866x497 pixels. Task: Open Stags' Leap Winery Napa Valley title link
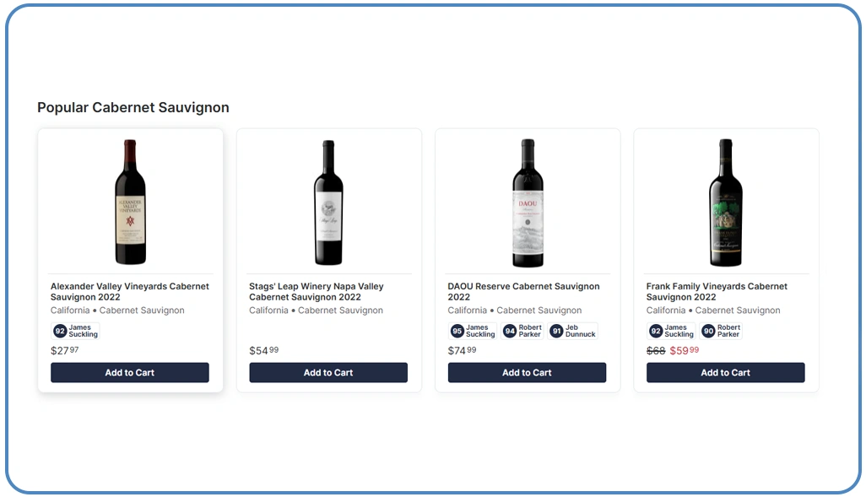click(317, 292)
